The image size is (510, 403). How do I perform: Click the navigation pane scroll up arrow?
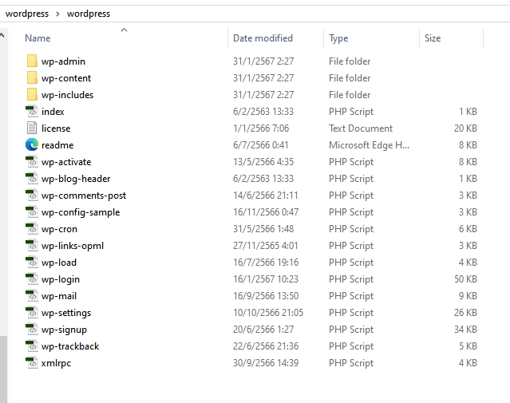pos(2,35)
